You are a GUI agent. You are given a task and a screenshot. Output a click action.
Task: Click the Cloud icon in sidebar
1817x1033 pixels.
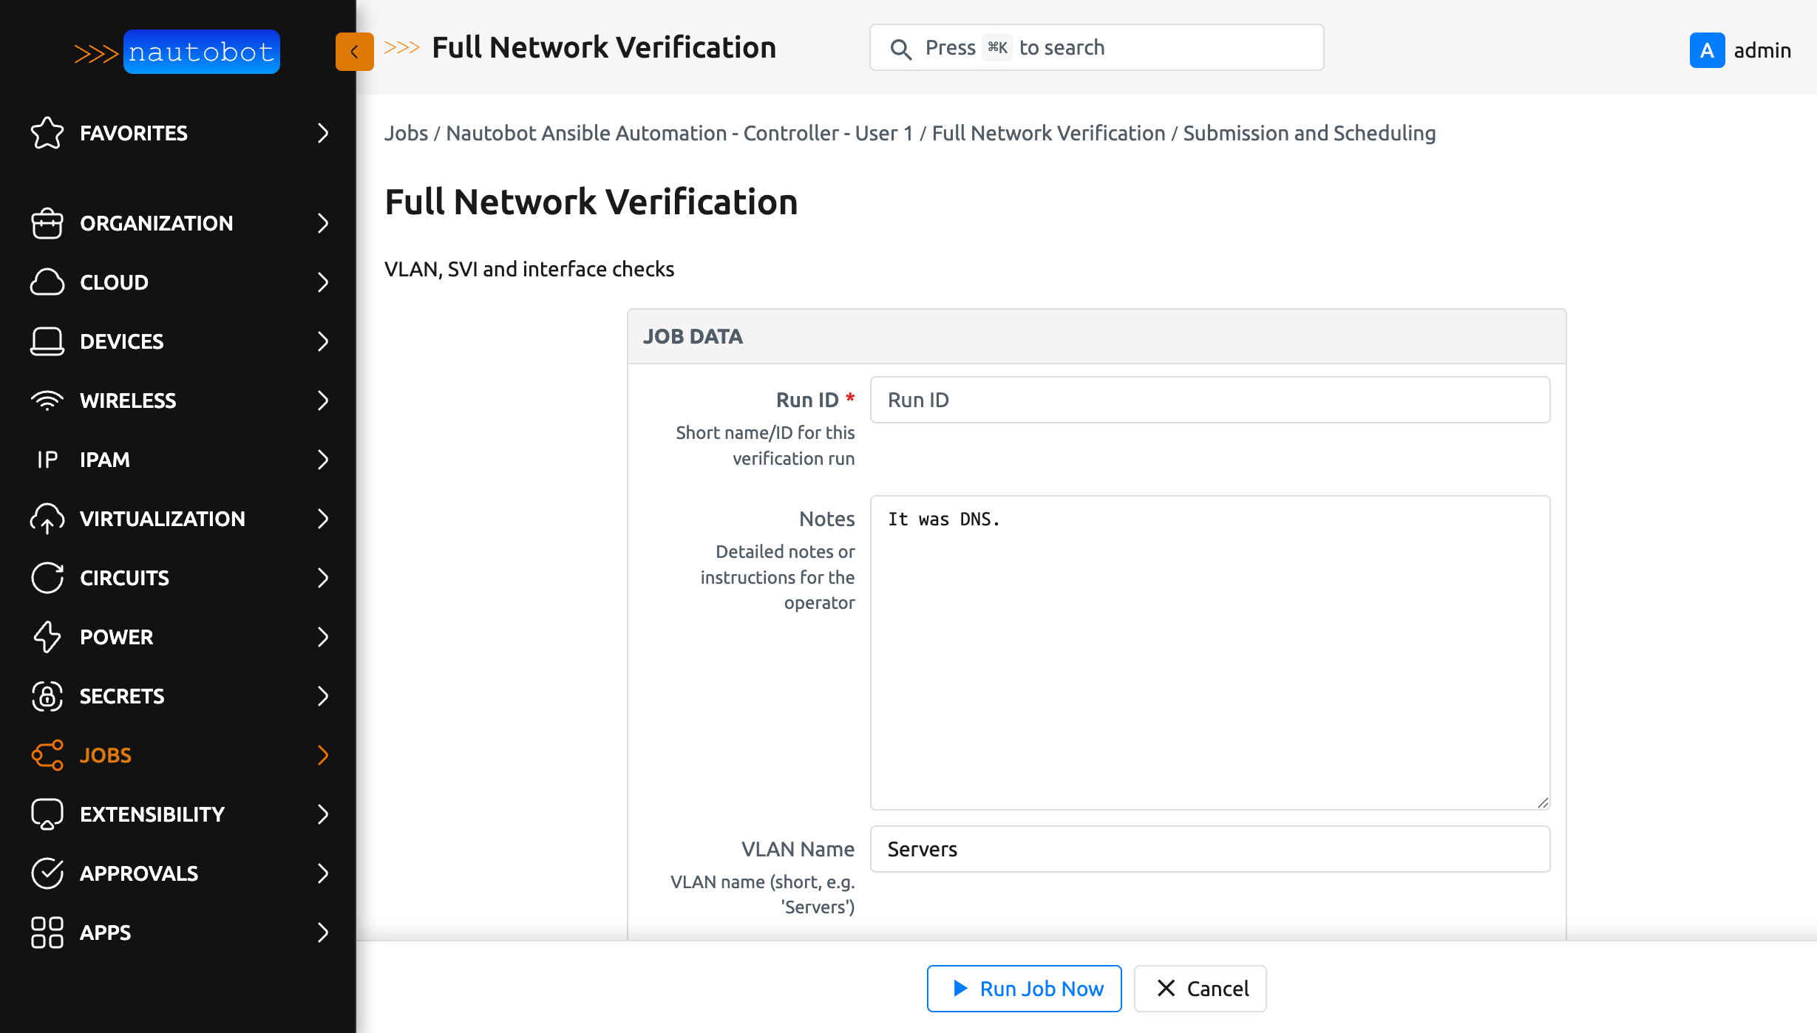click(47, 282)
